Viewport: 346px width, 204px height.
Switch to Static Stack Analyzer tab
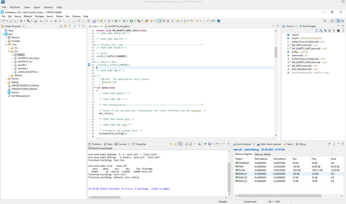269,144
